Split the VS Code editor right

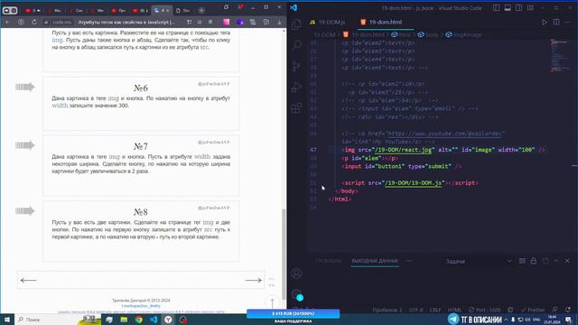(556, 22)
